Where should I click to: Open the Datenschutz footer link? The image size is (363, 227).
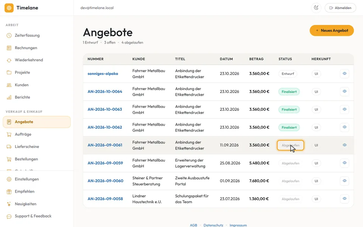point(213,225)
